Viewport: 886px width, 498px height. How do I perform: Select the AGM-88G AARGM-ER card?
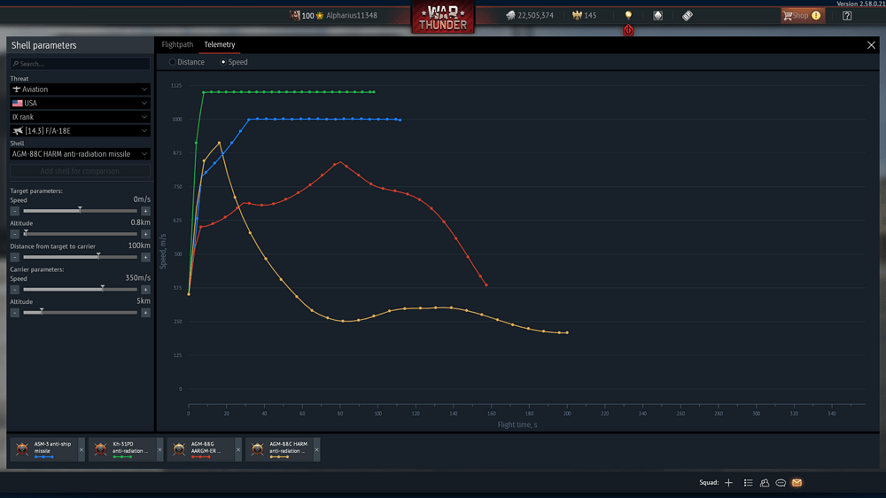click(200, 449)
